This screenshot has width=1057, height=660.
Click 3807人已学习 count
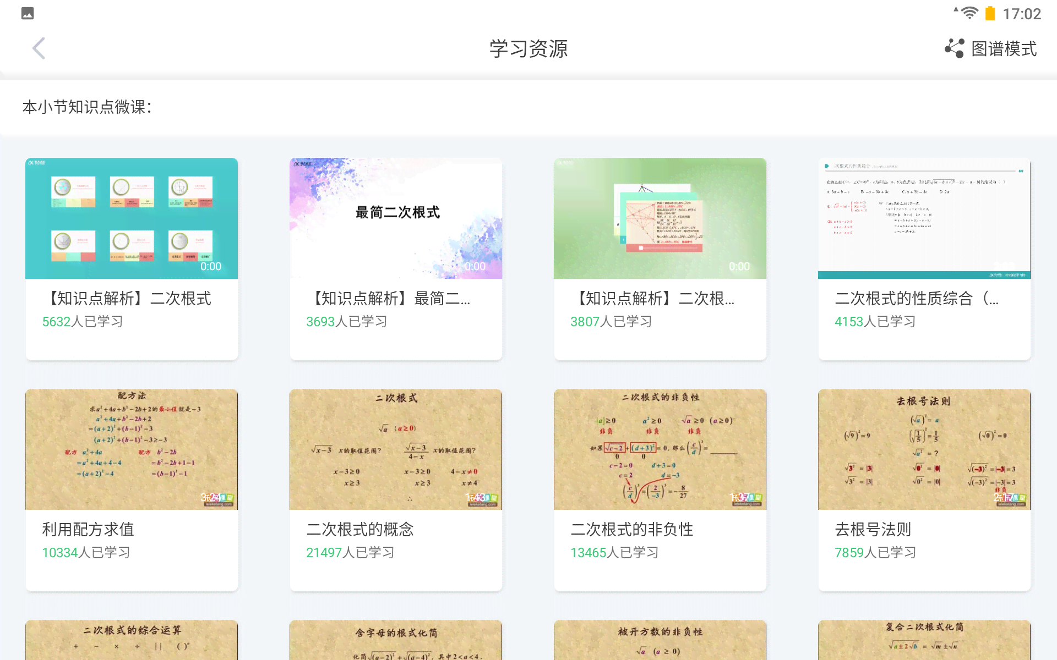coord(611,322)
